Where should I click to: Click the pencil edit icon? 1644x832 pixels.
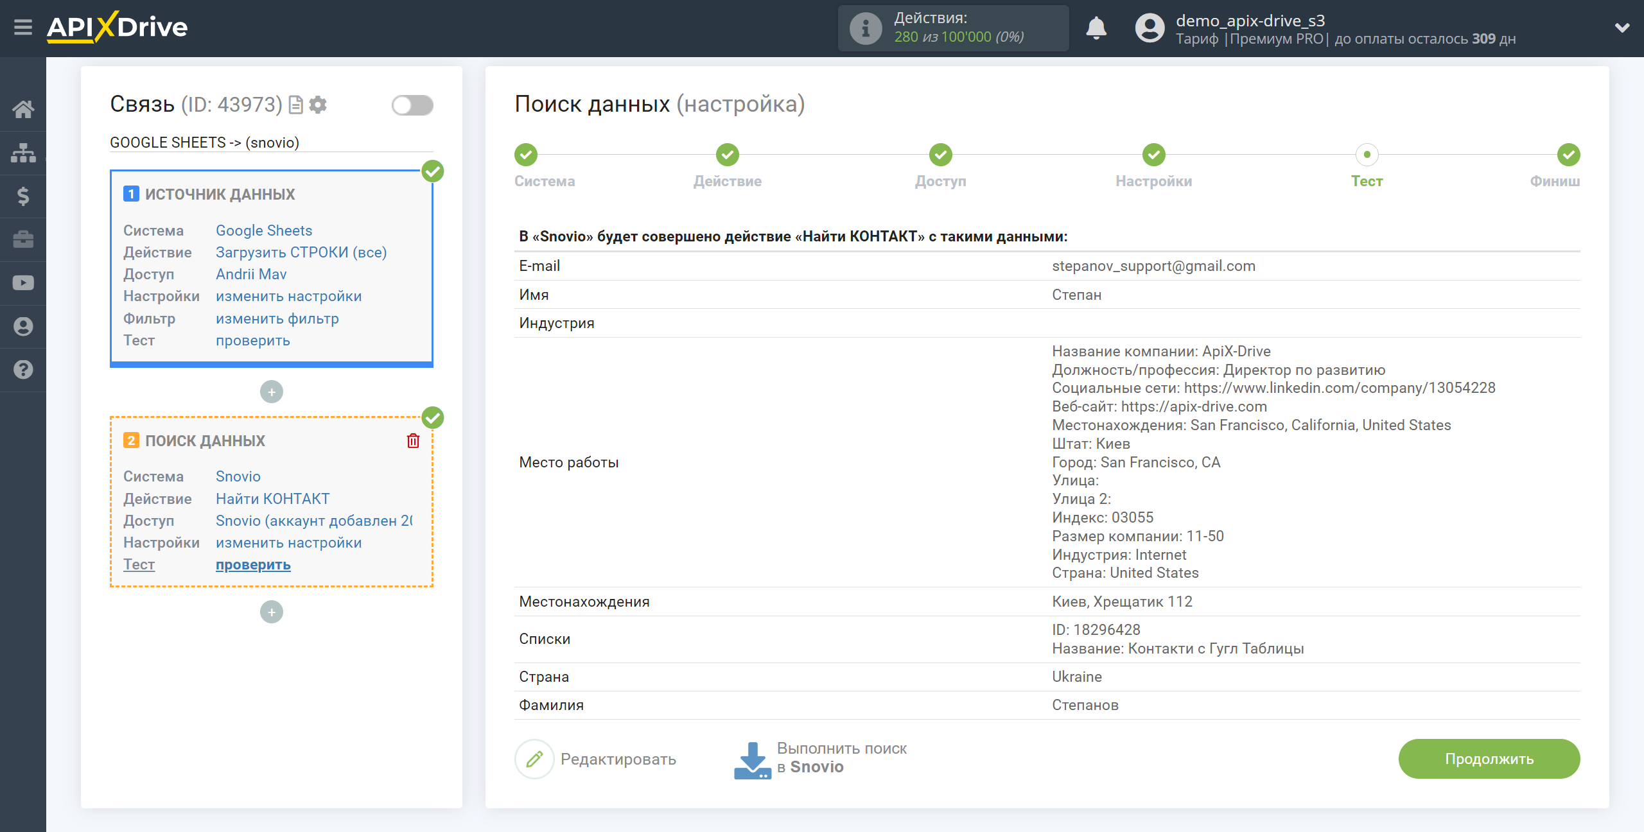[x=534, y=759]
